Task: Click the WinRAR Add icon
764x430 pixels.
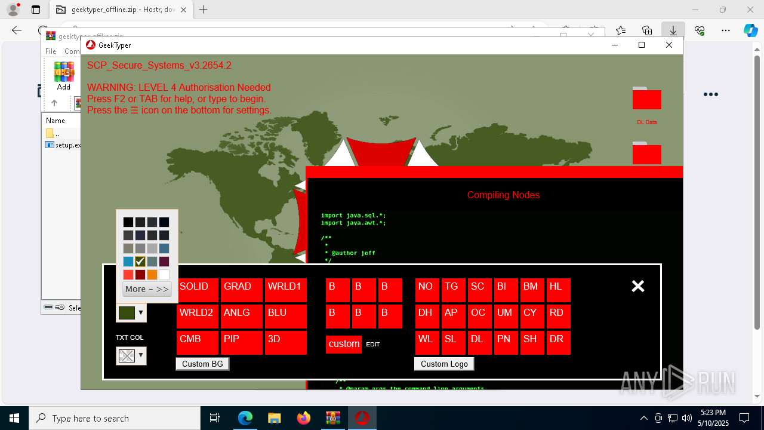Action: pos(64,76)
